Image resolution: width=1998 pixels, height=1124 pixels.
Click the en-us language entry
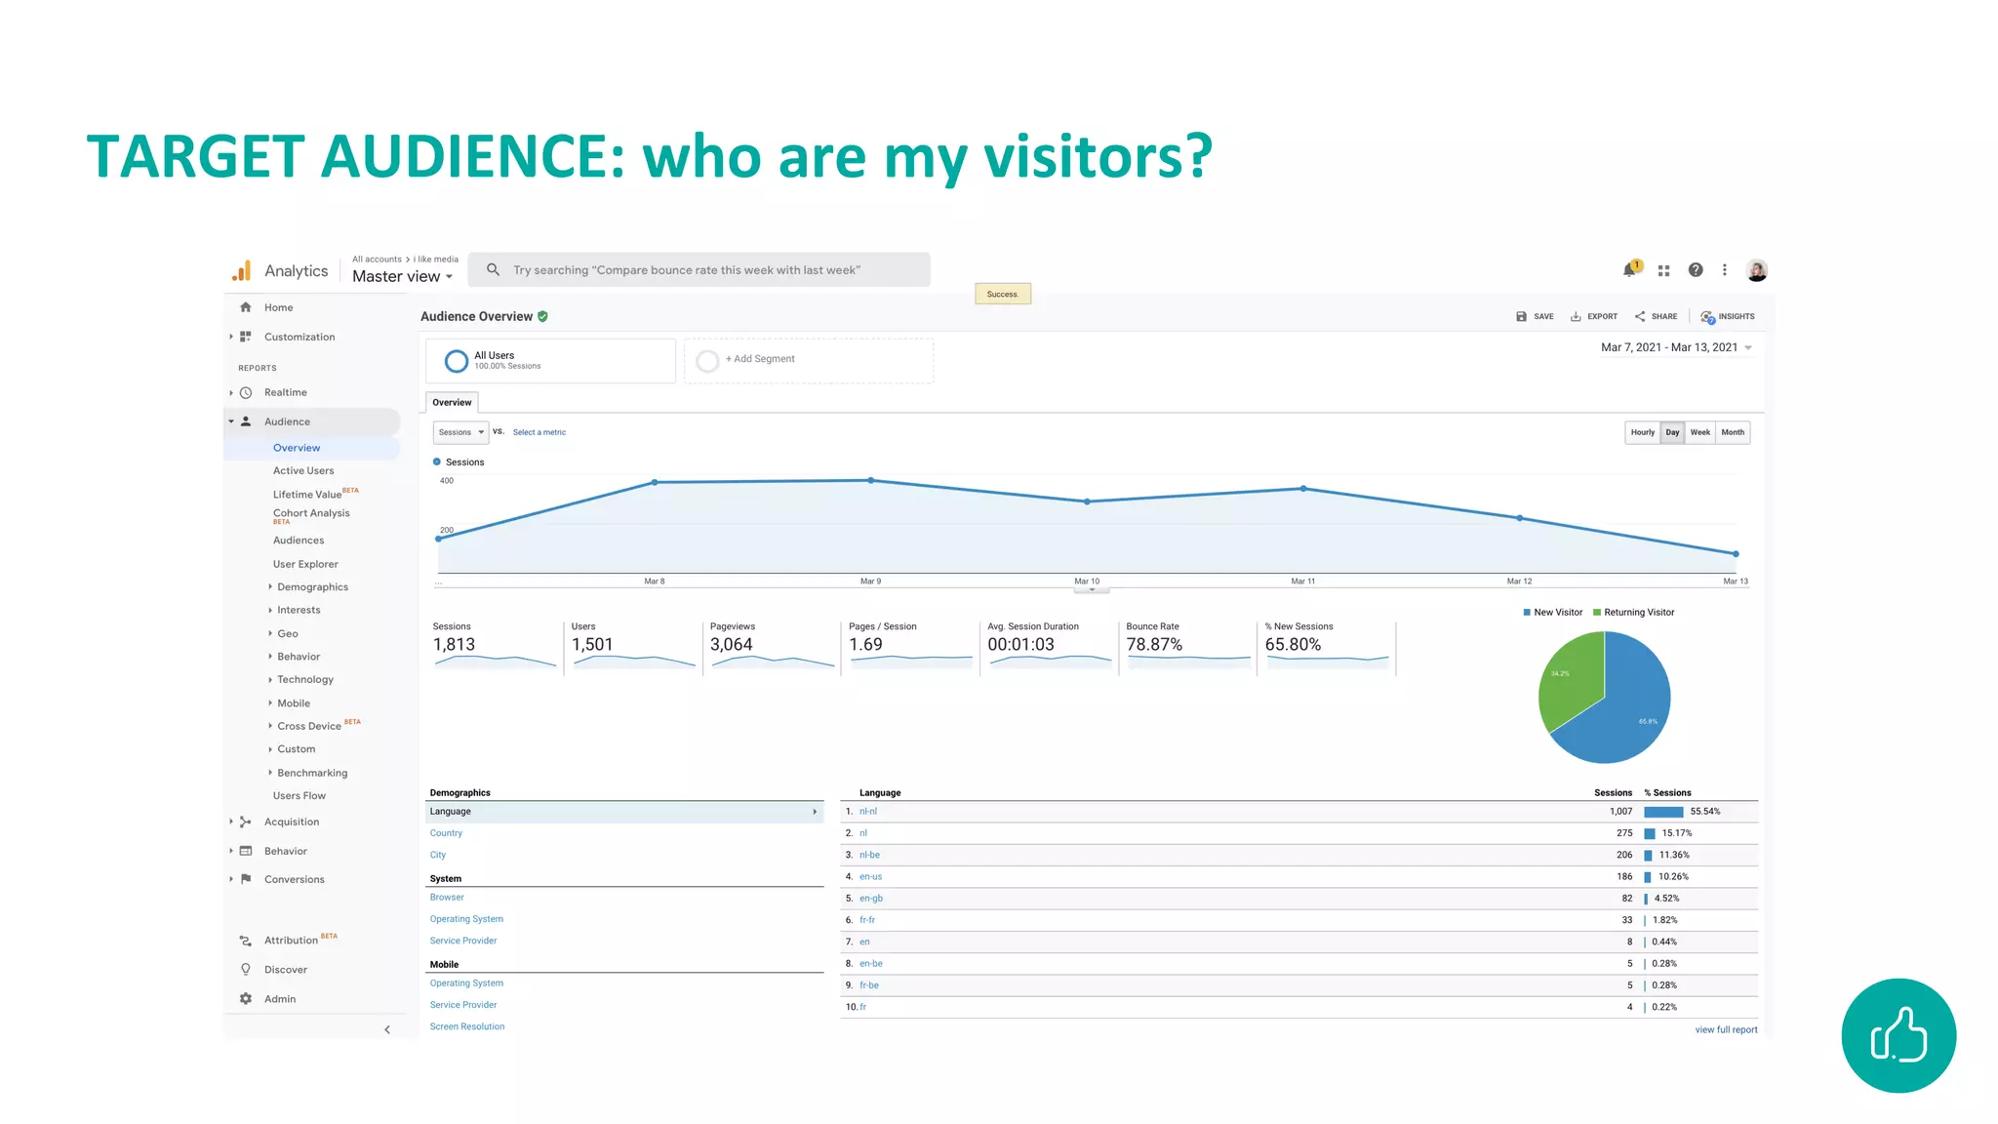(870, 877)
